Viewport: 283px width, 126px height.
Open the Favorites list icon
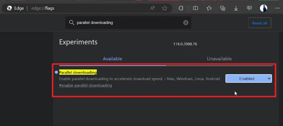(209, 8)
